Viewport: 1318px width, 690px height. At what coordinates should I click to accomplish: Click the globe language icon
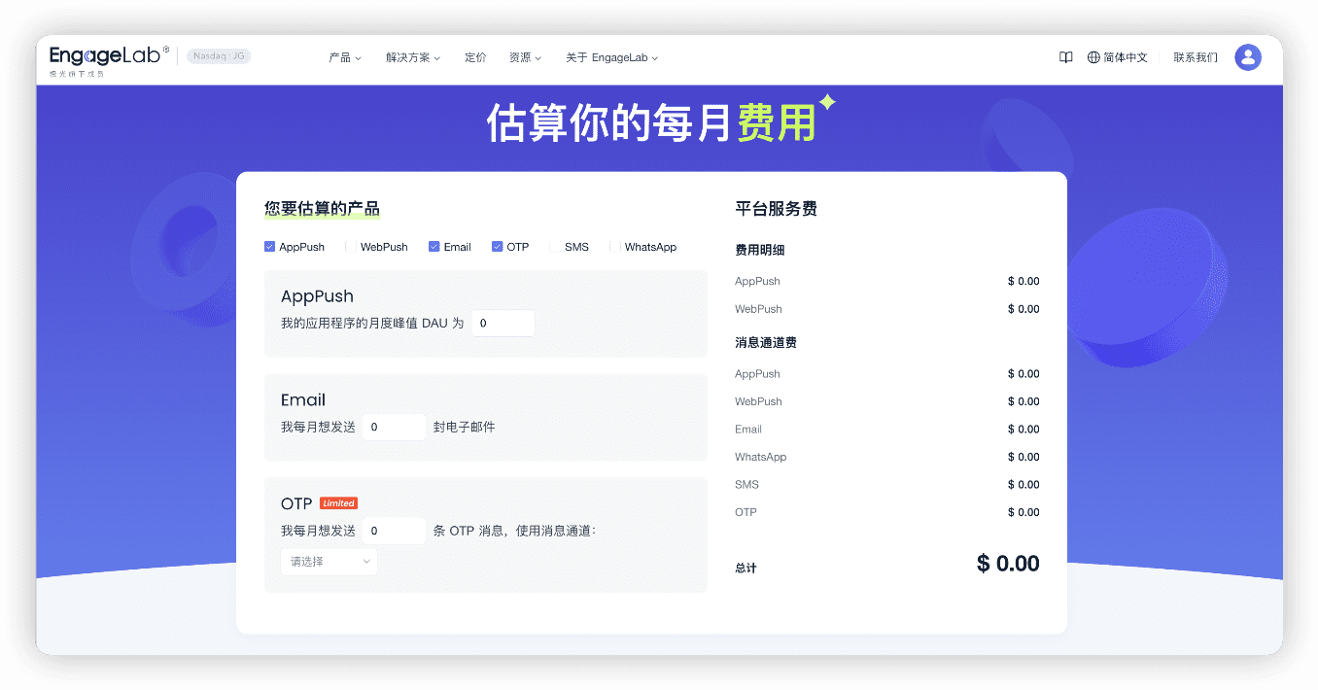pyautogui.click(x=1093, y=57)
